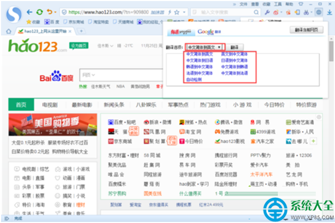Screen dimensions: 335x223
Task: Open the 天猫商城 bookmark
Action: [123, 22]
